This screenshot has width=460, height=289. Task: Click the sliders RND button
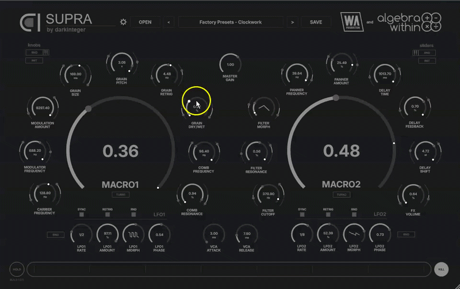click(x=427, y=53)
